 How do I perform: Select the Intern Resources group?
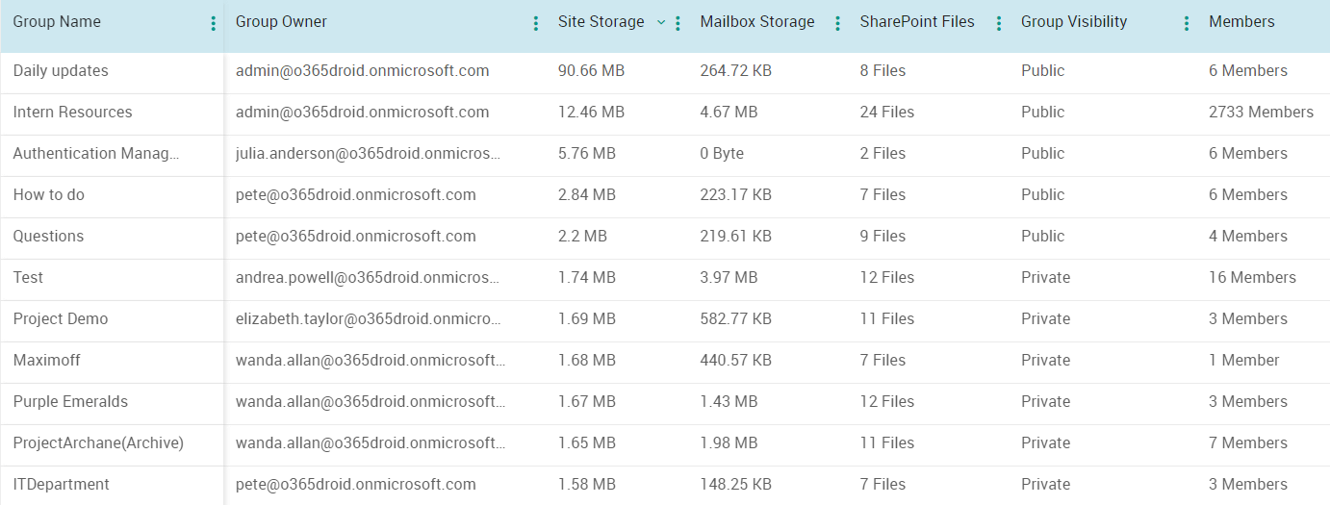click(x=72, y=113)
